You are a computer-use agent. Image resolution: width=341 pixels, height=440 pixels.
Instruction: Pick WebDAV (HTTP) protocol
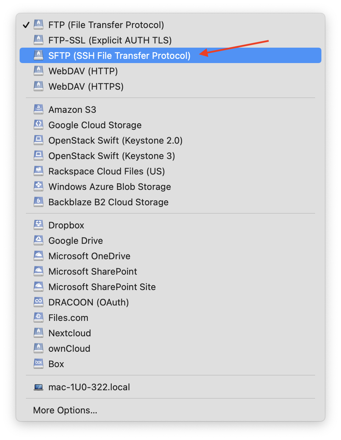point(170,71)
